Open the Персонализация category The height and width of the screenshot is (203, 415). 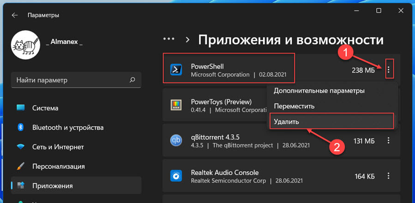[76, 166]
